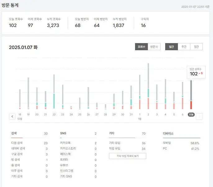Click the 트위터 row

(78, 160)
